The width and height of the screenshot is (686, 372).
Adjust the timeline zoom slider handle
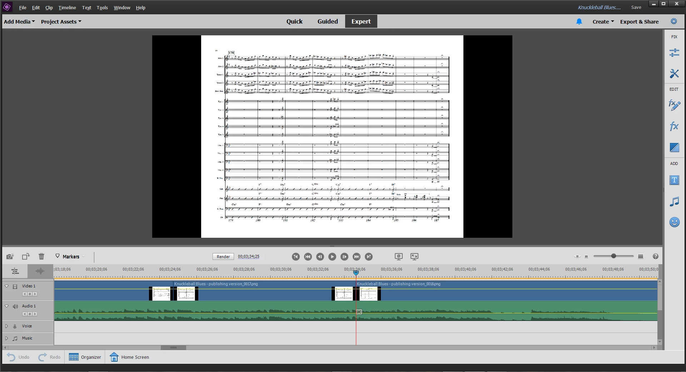pos(613,256)
